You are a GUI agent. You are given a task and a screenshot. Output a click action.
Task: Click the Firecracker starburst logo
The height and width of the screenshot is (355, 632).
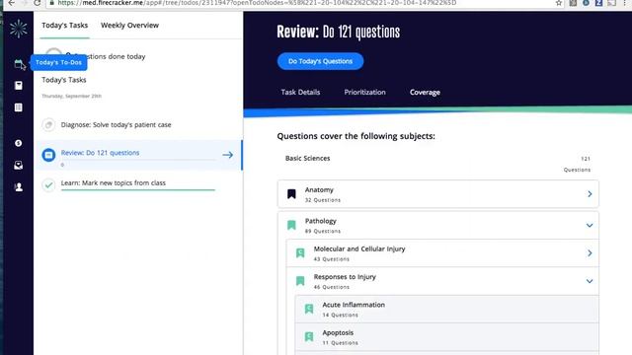pyautogui.click(x=19, y=29)
